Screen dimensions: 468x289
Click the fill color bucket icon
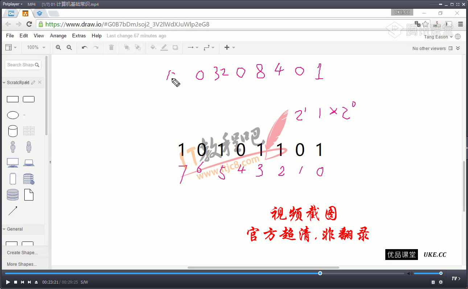tap(153, 48)
